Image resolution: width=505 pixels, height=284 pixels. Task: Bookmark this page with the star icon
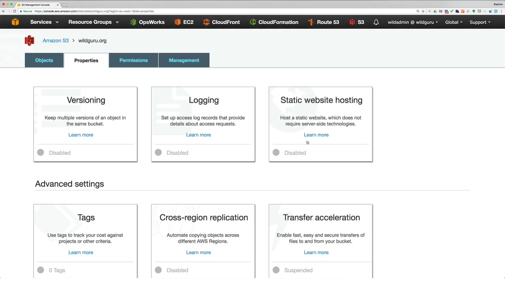pos(423,11)
